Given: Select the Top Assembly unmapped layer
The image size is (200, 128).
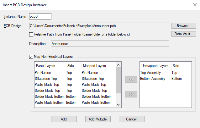Looking at the screenshot, I should tap(151, 73).
